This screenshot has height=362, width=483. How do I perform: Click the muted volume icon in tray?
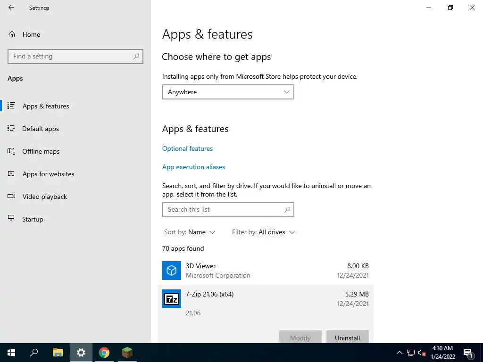422,353
